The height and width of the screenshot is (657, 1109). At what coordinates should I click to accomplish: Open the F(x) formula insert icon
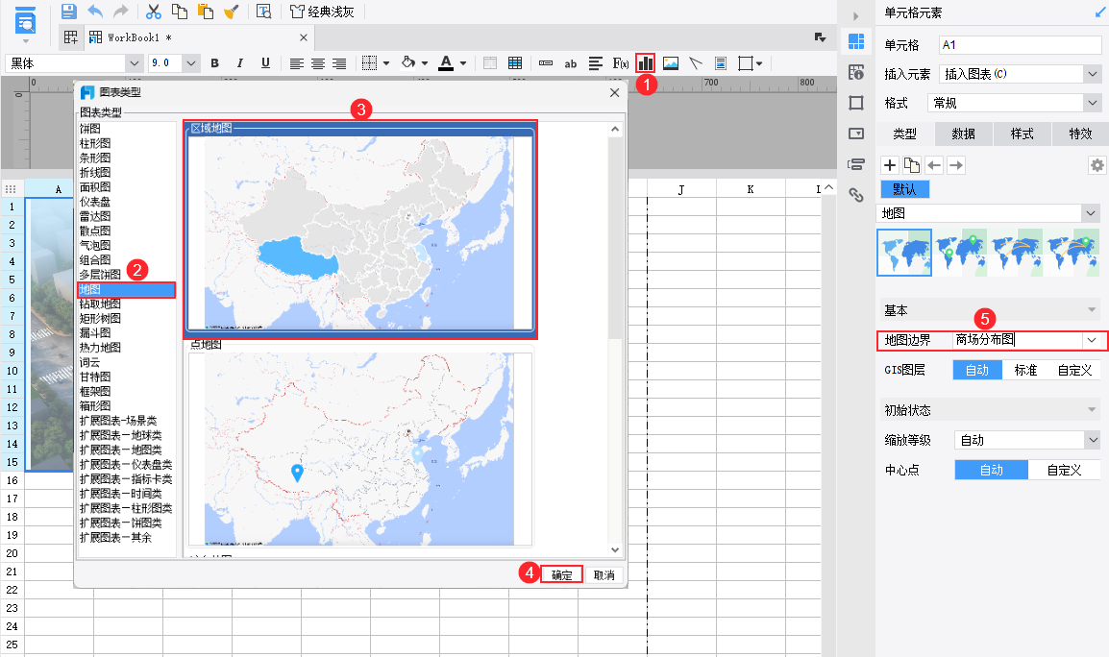pos(620,62)
